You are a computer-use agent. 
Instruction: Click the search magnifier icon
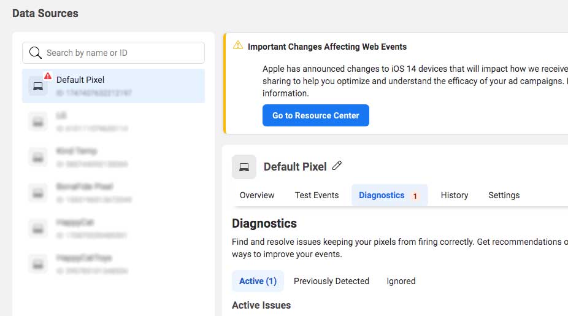pyautogui.click(x=35, y=53)
